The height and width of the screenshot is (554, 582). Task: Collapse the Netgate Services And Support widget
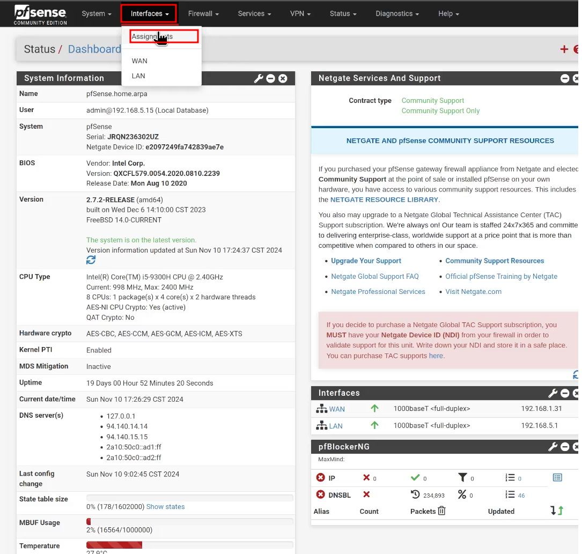click(x=564, y=78)
